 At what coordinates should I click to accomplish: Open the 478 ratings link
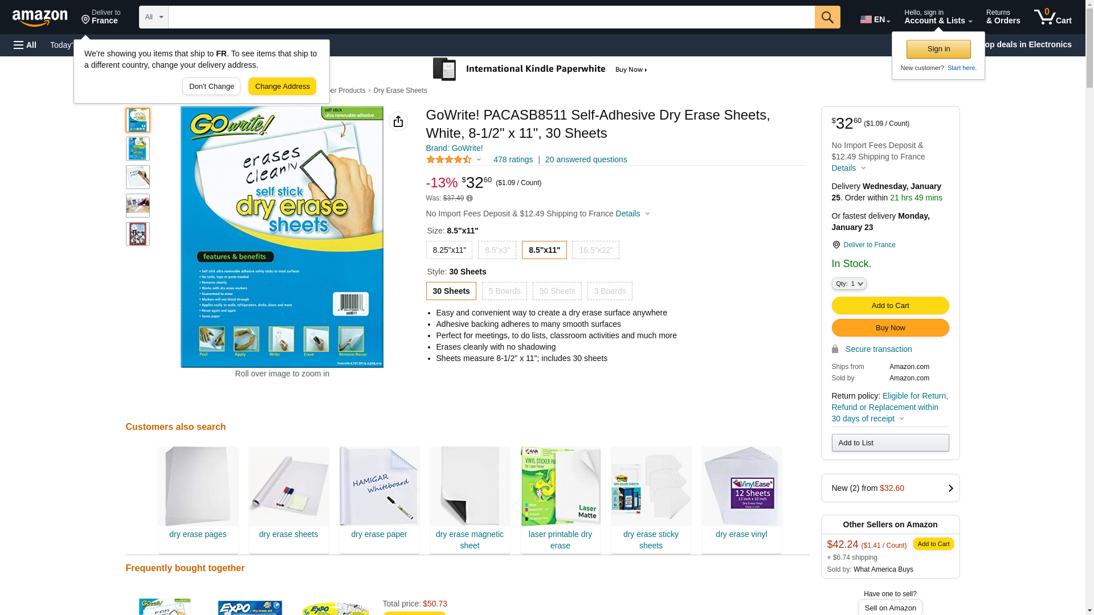(513, 160)
